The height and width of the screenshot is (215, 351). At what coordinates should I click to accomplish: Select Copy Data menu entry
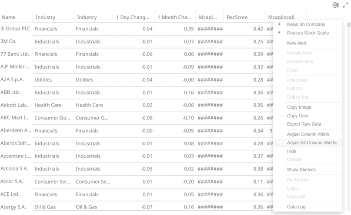click(298, 116)
